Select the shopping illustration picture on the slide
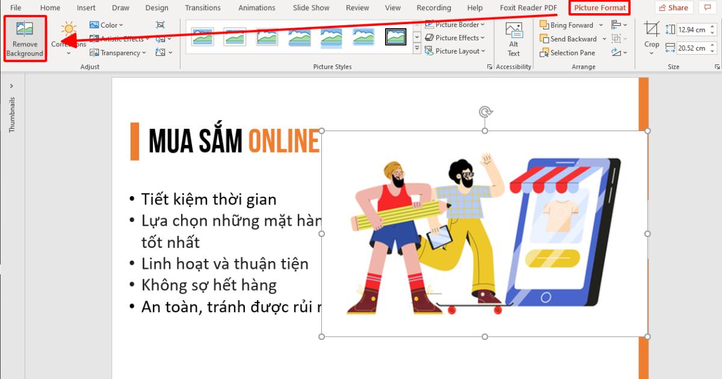The height and width of the screenshot is (379, 722). pos(484,233)
